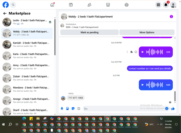Go to the Home feed tab
This screenshot has width=181, height=133.
pos(52,5)
